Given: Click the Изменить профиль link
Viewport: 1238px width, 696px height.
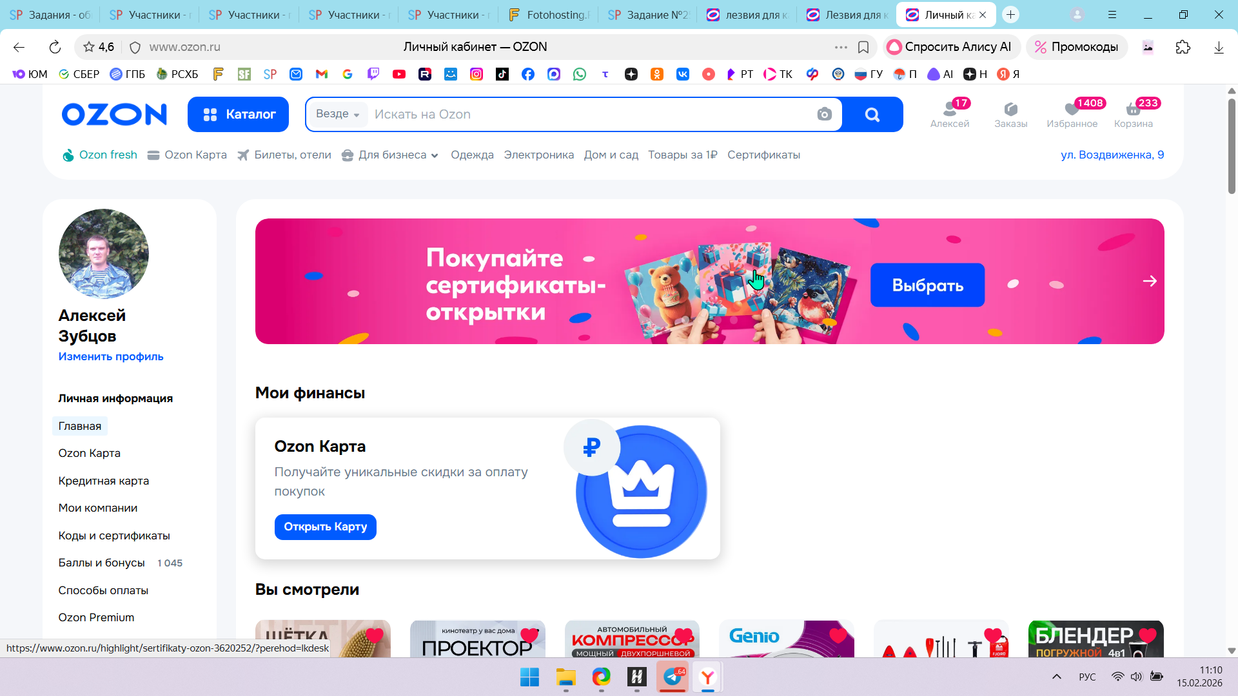Looking at the screenshot, I should point(111,357).
